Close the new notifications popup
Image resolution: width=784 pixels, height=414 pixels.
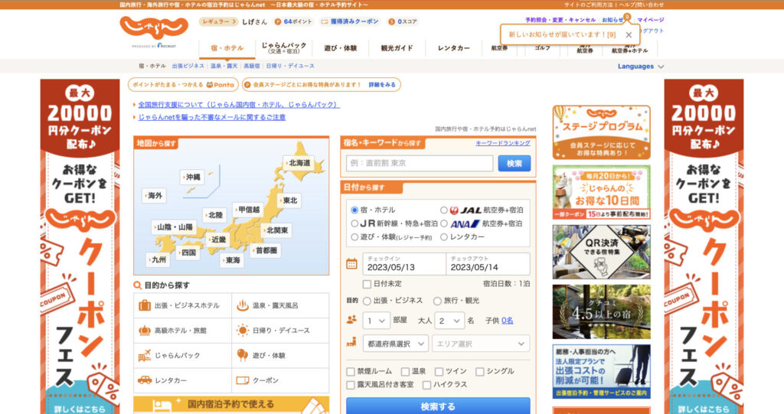629,34
